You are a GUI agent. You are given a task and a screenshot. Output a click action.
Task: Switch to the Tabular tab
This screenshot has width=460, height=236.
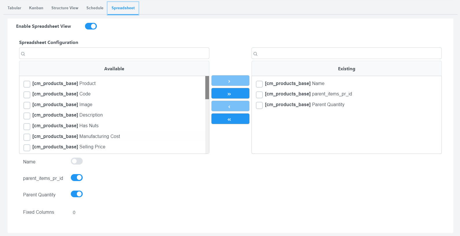click(x=14, y=8)
